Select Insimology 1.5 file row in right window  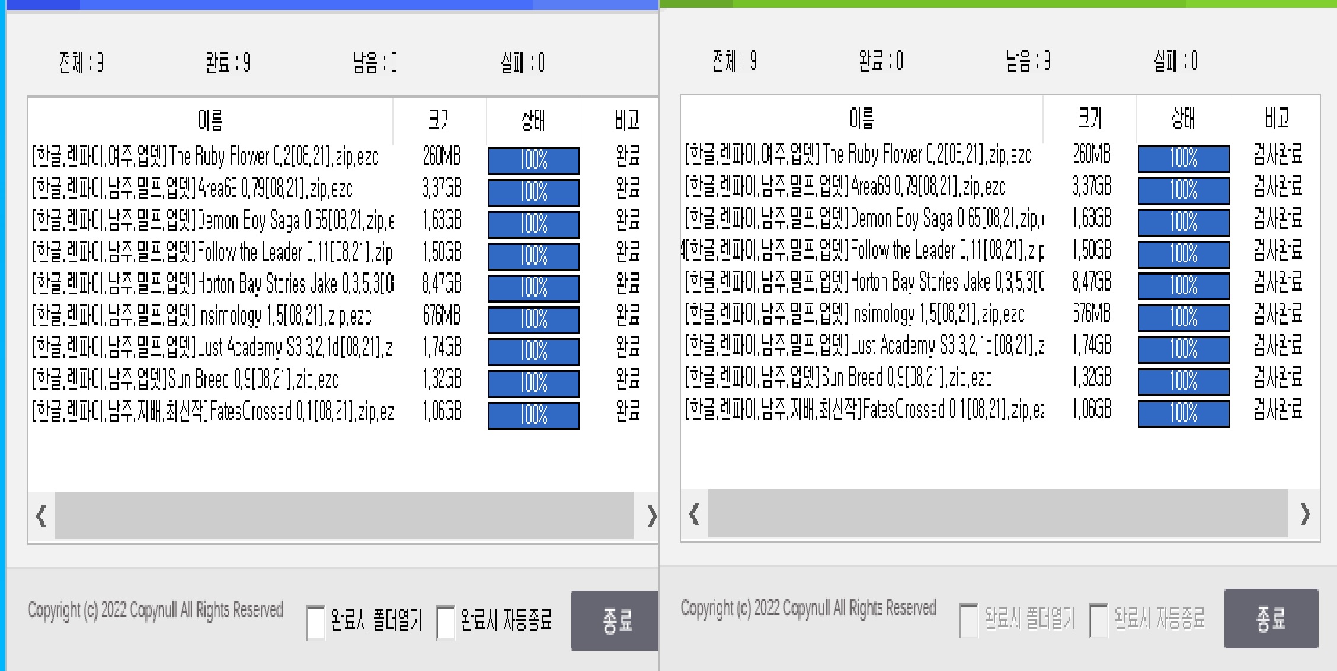pyautogui.click(x=855, y=314)
